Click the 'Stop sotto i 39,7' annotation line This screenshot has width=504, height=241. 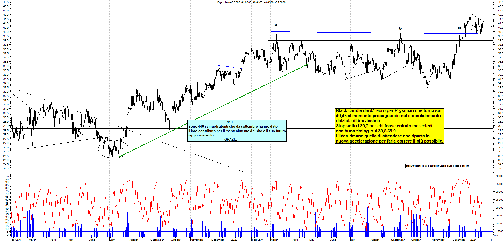point(384,126)
